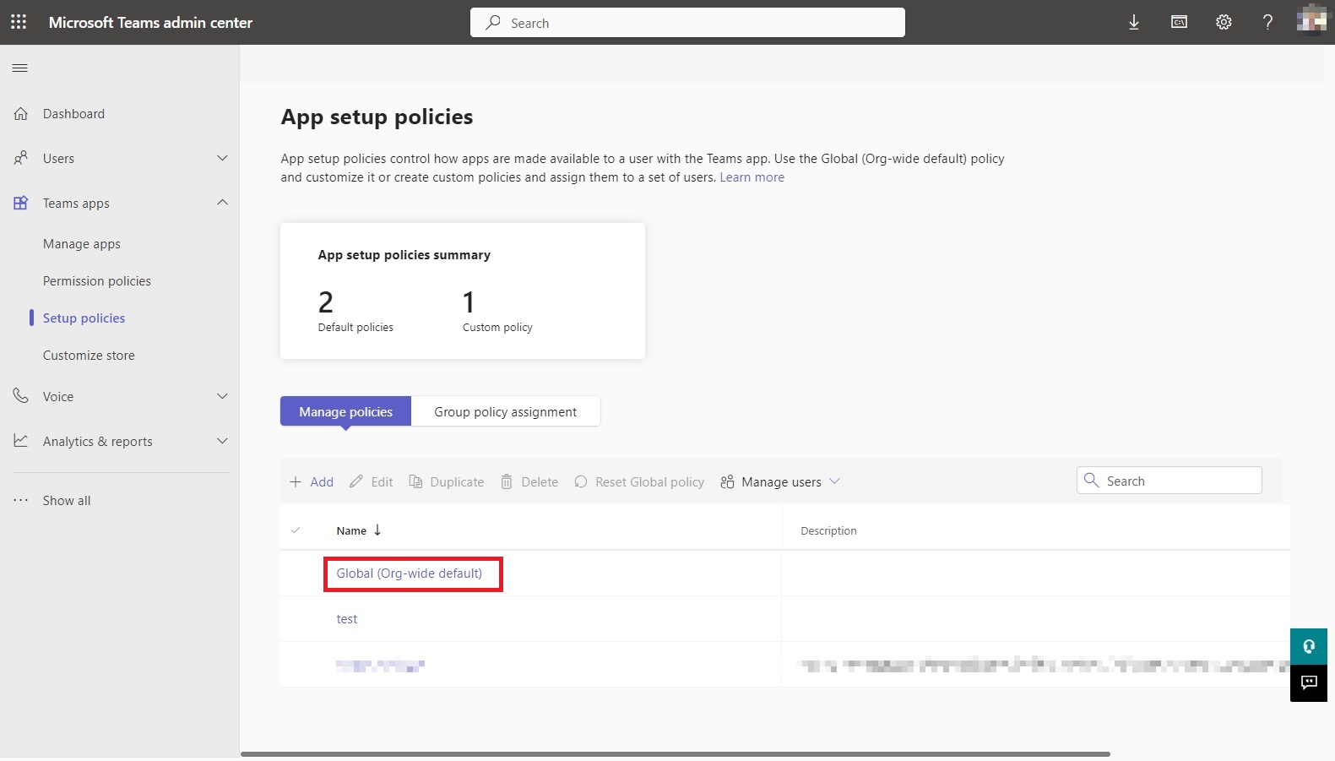Click the headset help widget icon
The image size is (1335, 761).
1308,647
